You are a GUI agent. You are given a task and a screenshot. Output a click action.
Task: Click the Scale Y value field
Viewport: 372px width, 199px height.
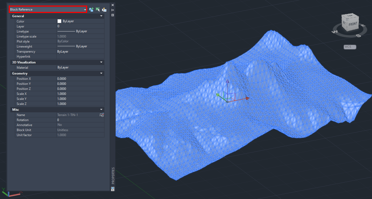[x=80, y=99]
